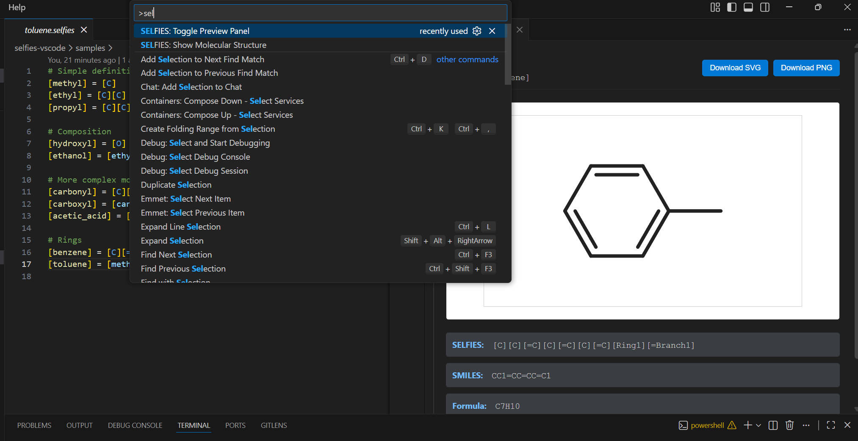This screenshot has width=858, height=441.
Task: Split the terminal
Action: point(773,425)
